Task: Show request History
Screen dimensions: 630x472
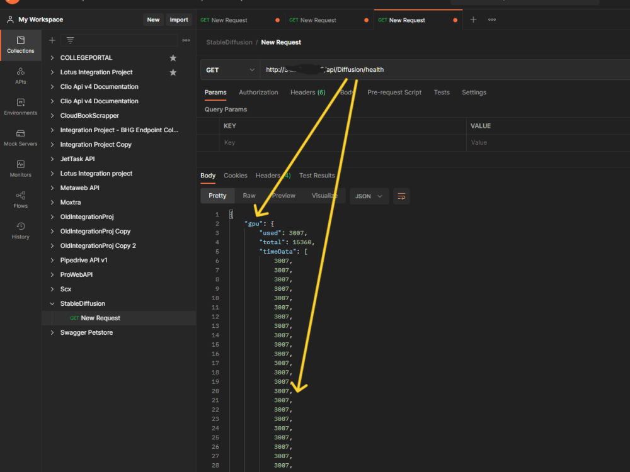Action: tap(21, 230)
